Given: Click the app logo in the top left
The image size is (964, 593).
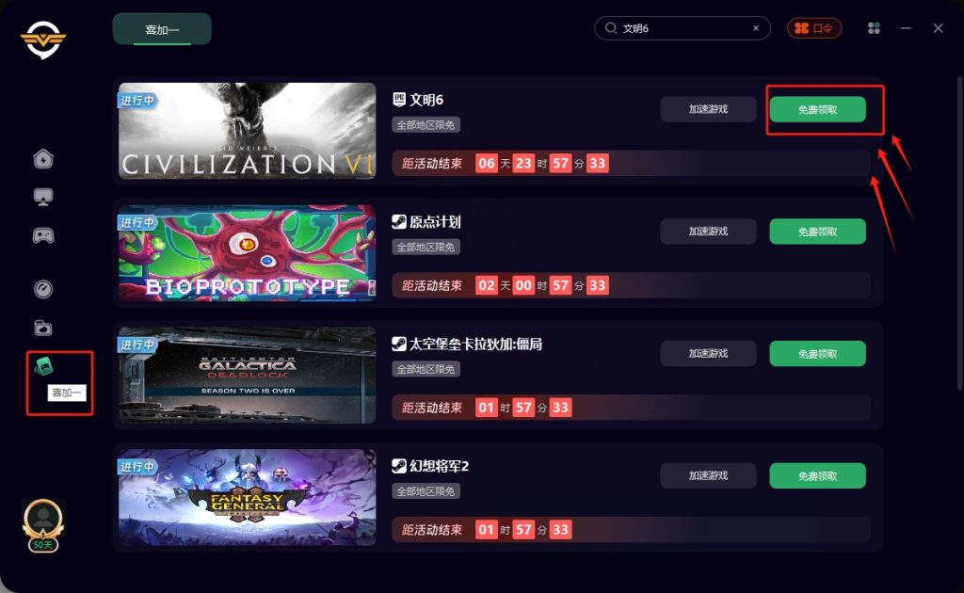Looking at the screenshot, I should tap(43, 40).
